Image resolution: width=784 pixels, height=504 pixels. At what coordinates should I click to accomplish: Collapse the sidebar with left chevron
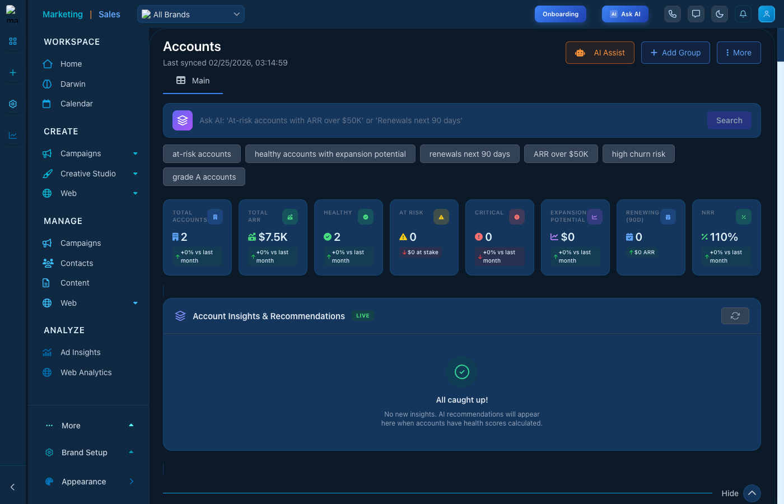coord(13,487)
